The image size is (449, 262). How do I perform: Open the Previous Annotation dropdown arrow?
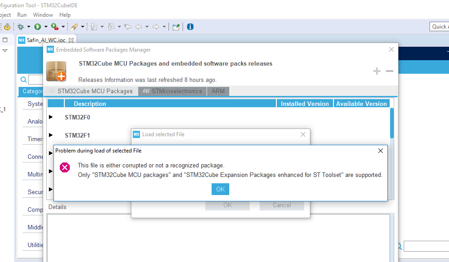click(119, 27)
